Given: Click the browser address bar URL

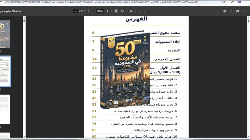Looking at the screenshot, I should 102,2.
